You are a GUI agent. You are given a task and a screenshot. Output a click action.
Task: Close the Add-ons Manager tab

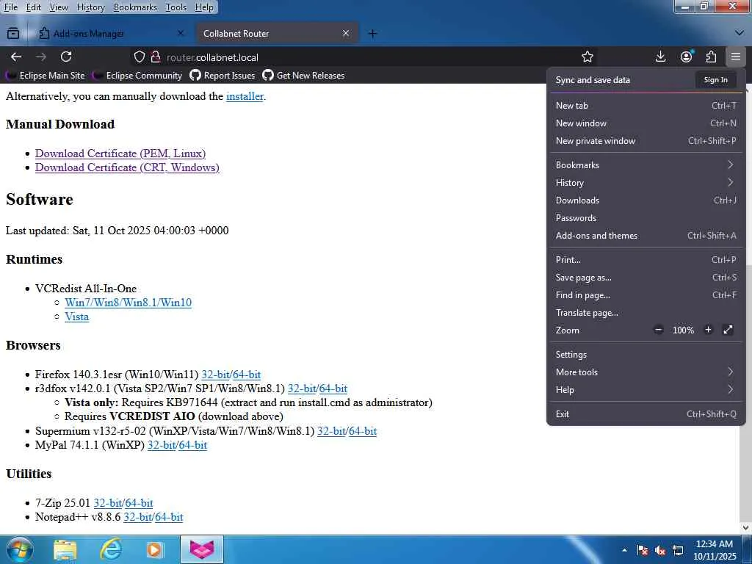pyautogui.click(x=181, y=34)
